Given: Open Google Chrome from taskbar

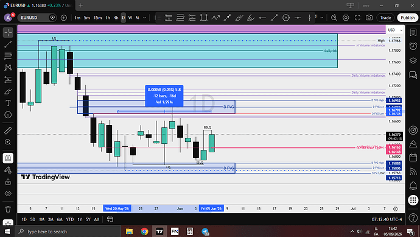Looking at the screenshot, I should [144, 232].
